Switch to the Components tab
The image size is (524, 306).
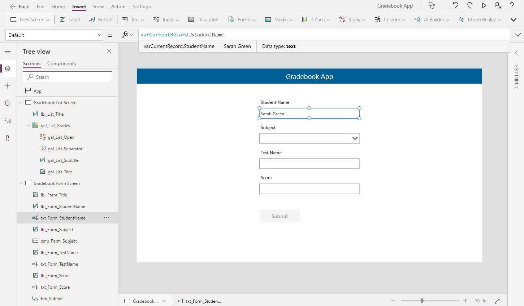click(61, 63)
